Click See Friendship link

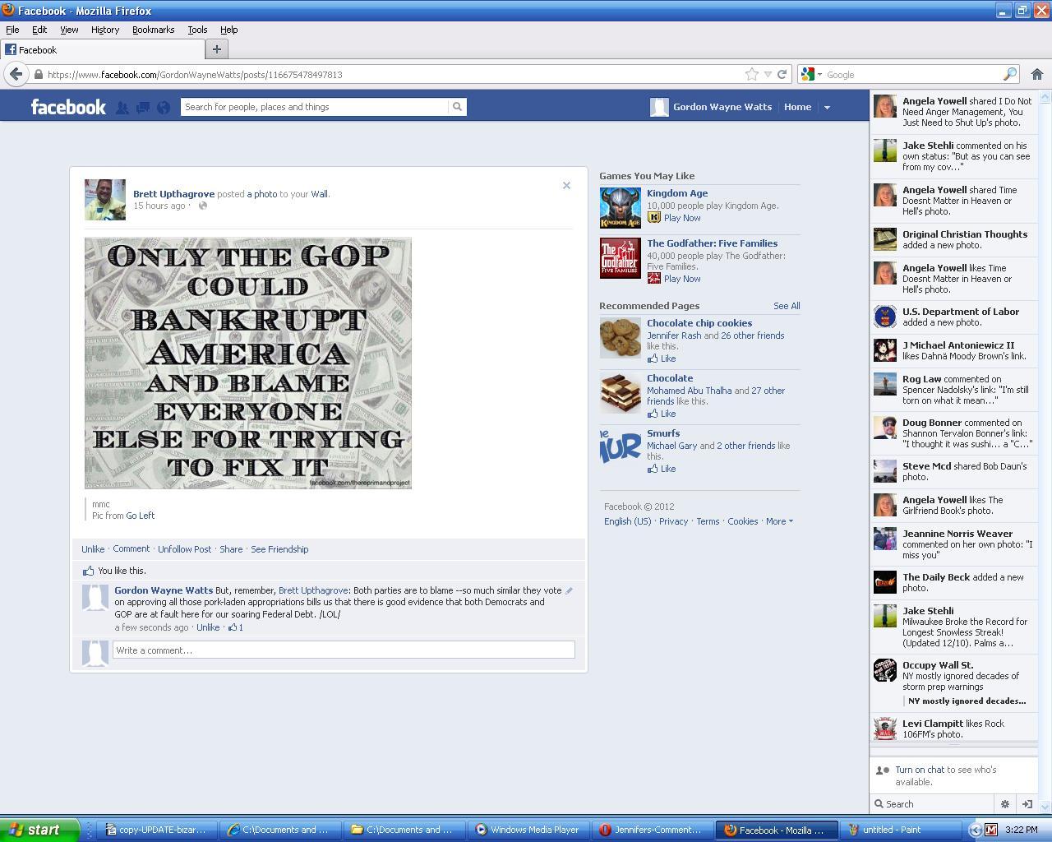279,549
